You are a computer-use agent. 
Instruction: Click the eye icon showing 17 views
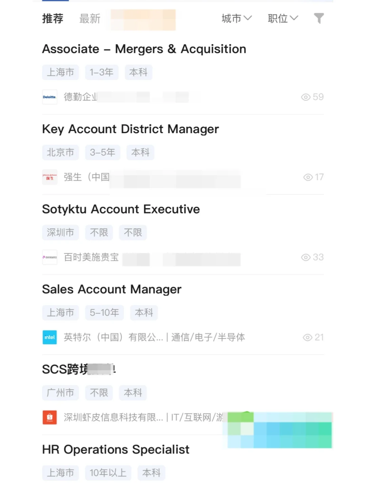(x=308, y=177)
